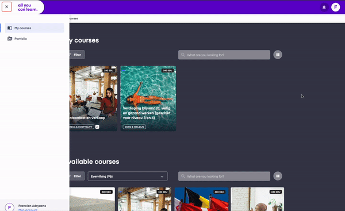Open Mijn account link
Screen dimensions: 345x211
click(28, 210)
